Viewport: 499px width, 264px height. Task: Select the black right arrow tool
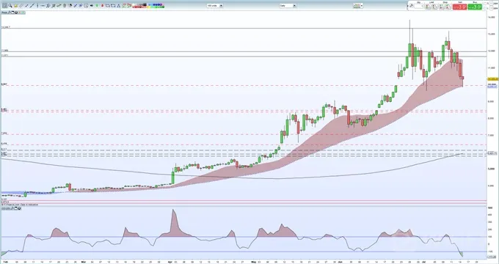click(91, 6)
